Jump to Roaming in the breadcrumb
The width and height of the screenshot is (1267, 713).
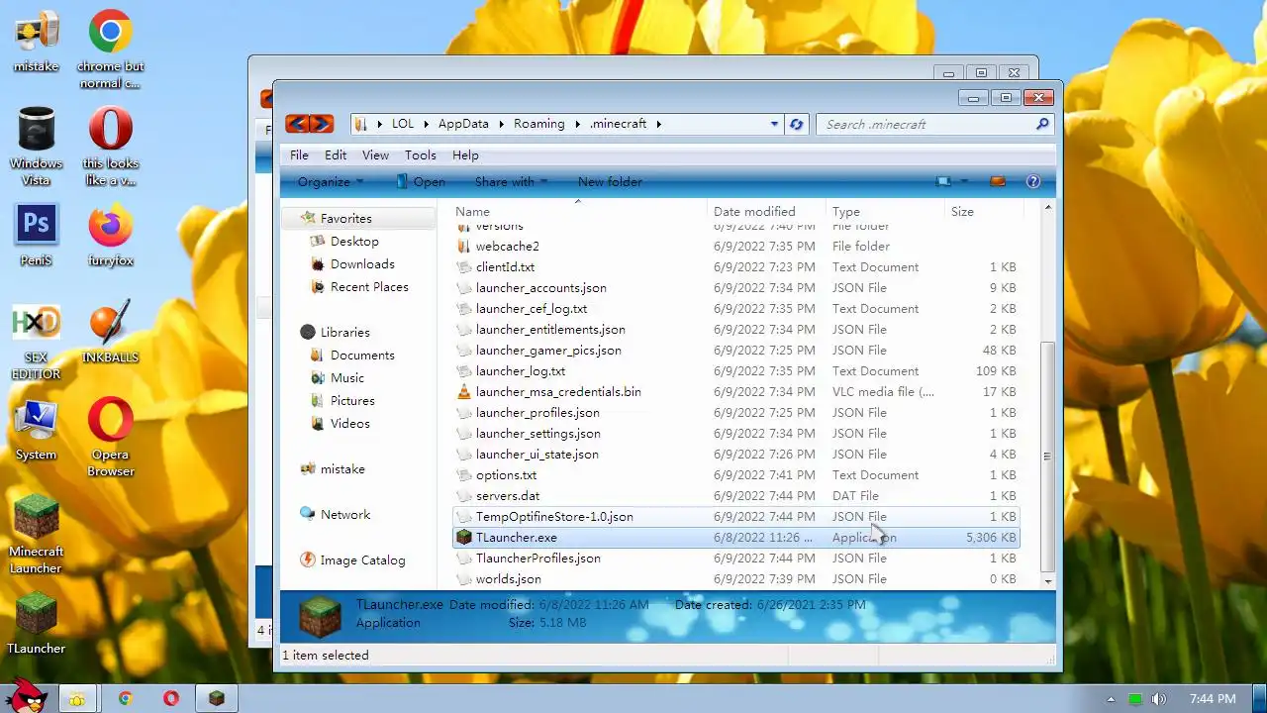coord(538,124)
